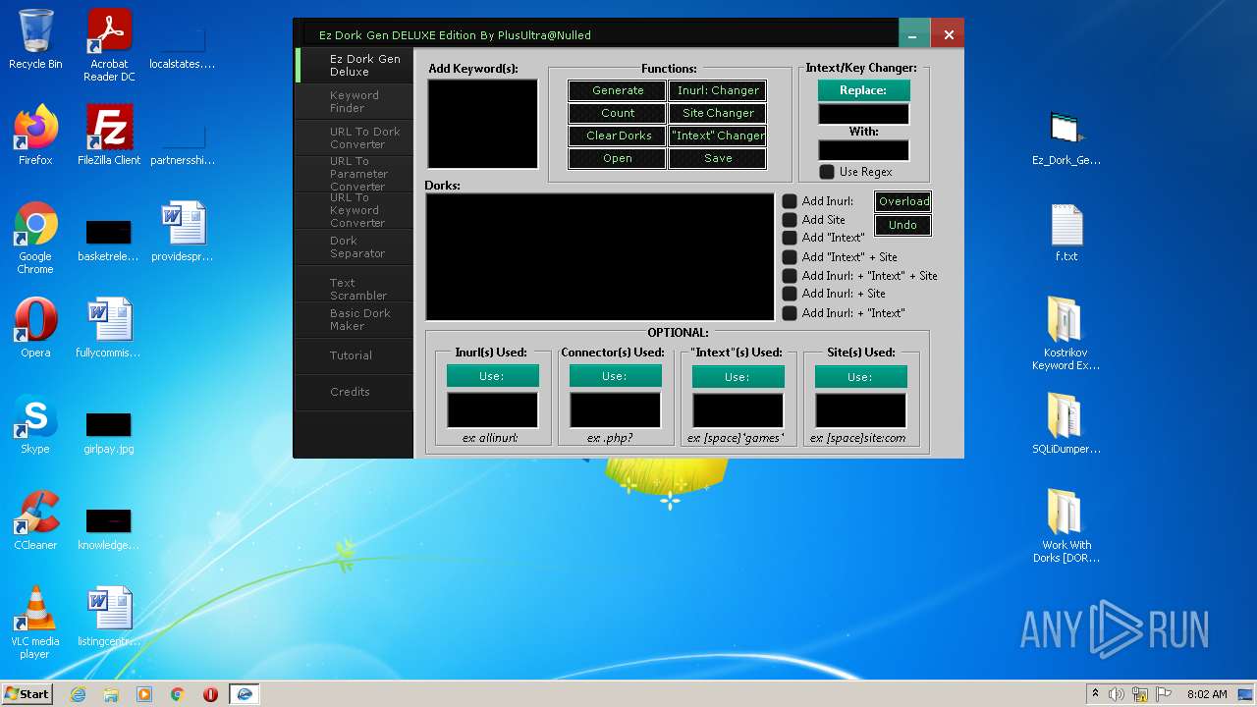Select the basketrele desktop file
The height and width of the screenshot is (707, 1257).
click(109, 240)
